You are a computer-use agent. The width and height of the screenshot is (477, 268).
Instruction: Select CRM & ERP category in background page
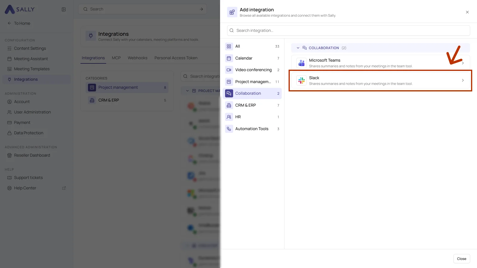click(127, 100)
